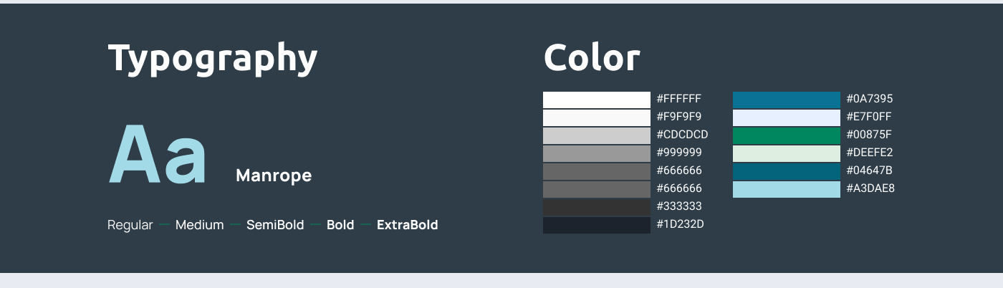Click the Regular font weight label

tap(130, 225)
